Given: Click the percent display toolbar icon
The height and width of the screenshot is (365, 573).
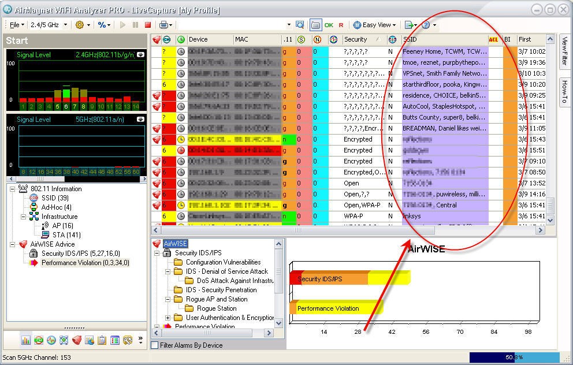Looking at the screenshot, I should coord(102,25).
